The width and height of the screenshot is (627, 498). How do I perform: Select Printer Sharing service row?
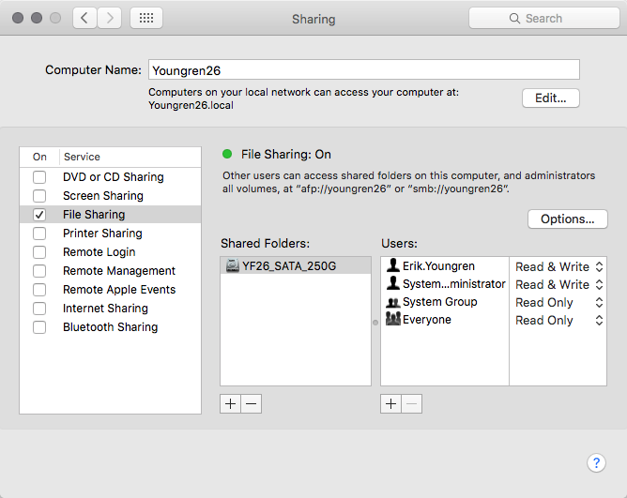point(102,234)
